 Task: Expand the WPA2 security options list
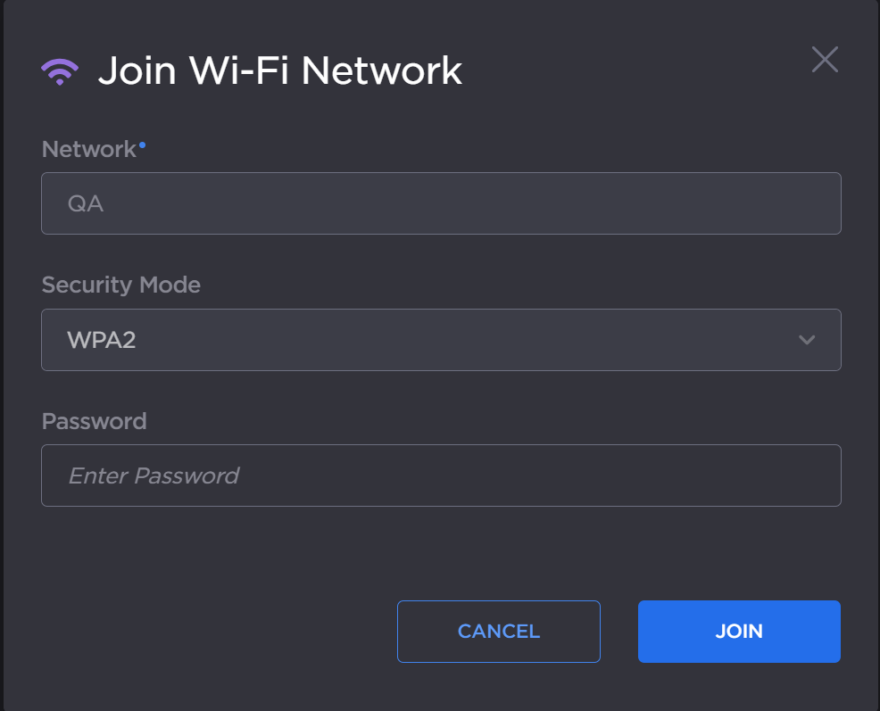(441, 340)
